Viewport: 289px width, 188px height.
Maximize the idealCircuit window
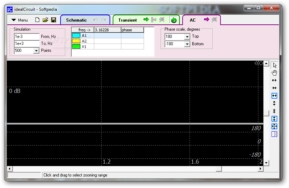tap(258, 8)
